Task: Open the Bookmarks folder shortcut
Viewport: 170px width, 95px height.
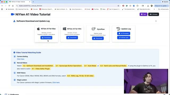Action: (x=10, y=9)
